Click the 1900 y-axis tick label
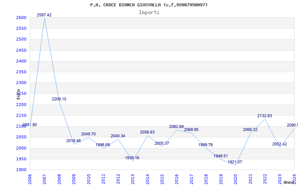Viewport: 298px width, 186px height. pyautogui.click(x=21, y=170)
